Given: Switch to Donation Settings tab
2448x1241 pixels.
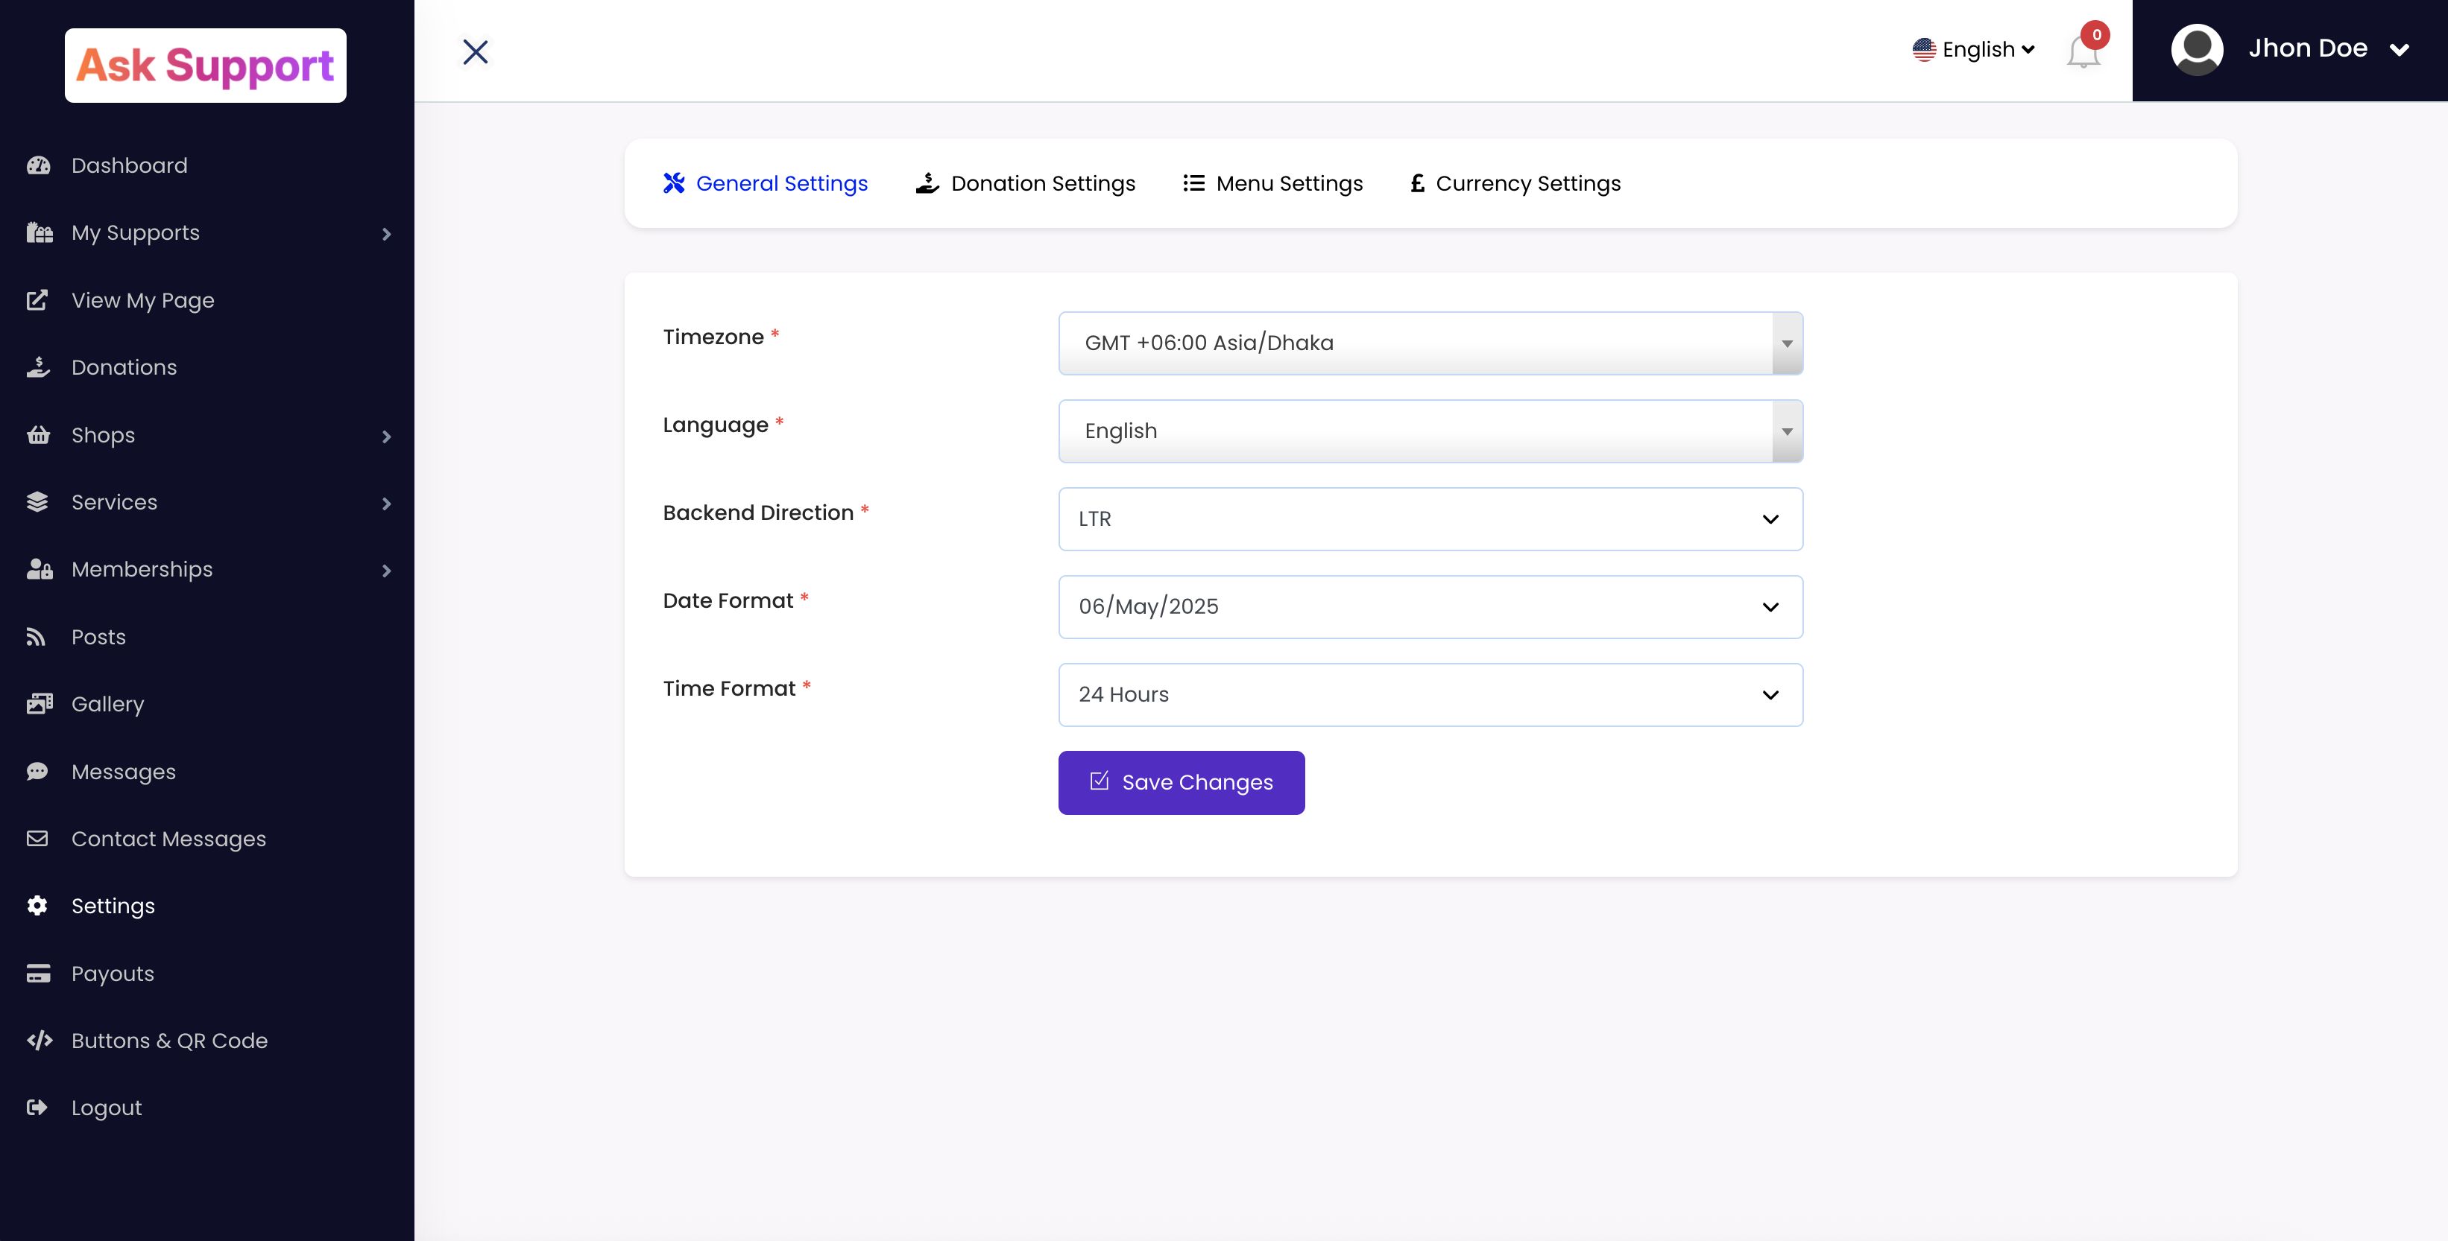Looking at the screenshot, I should tap(1026, 183).
